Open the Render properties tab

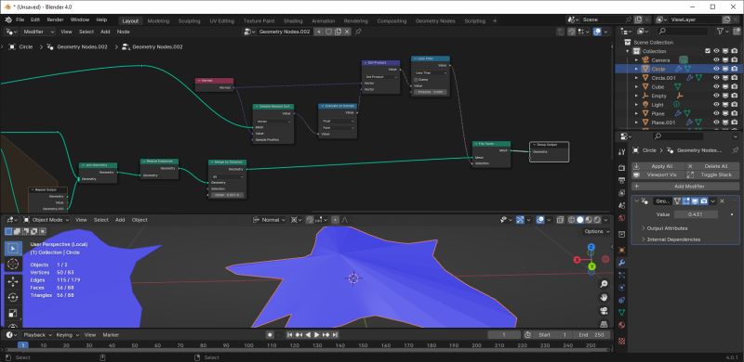tap(621, 168)
